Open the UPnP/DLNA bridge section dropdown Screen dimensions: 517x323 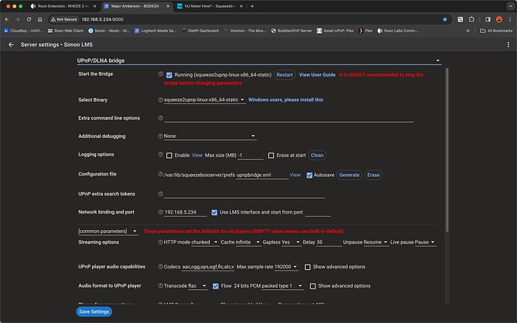pyautogui.click(x=258, y=61)
